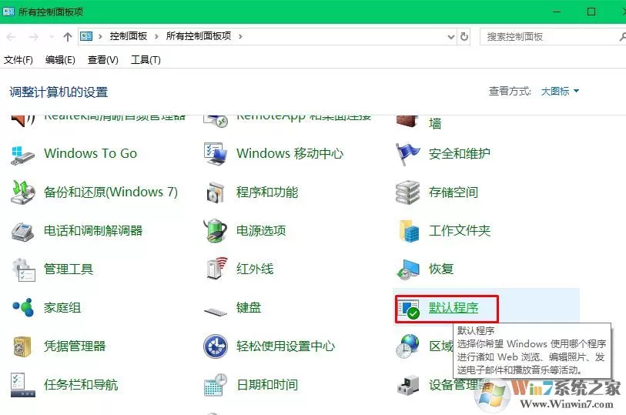The width and height of the screenshot is (626, 415).
Task: Click the 键盘 keyboard icon
Action: [x=215, y=311]
